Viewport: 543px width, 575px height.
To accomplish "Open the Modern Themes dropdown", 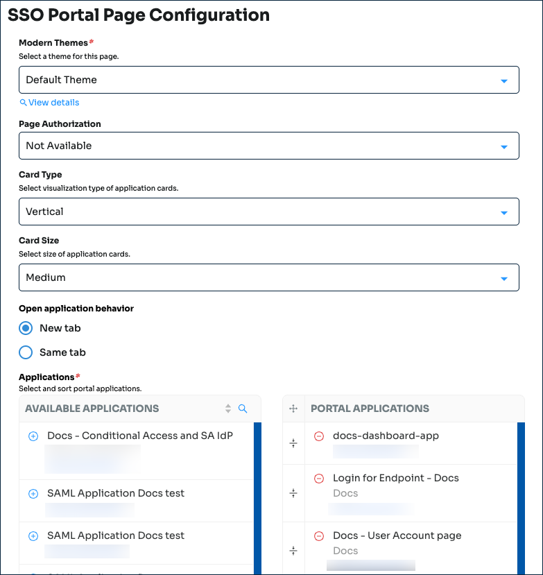I will [x=269, y=80].
